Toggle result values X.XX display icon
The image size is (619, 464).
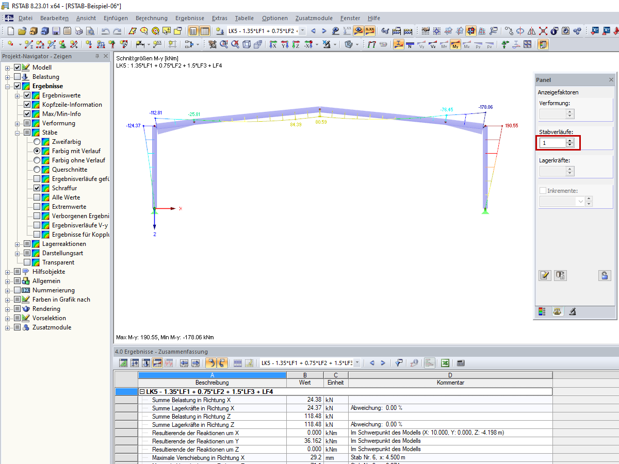[370, 31]
